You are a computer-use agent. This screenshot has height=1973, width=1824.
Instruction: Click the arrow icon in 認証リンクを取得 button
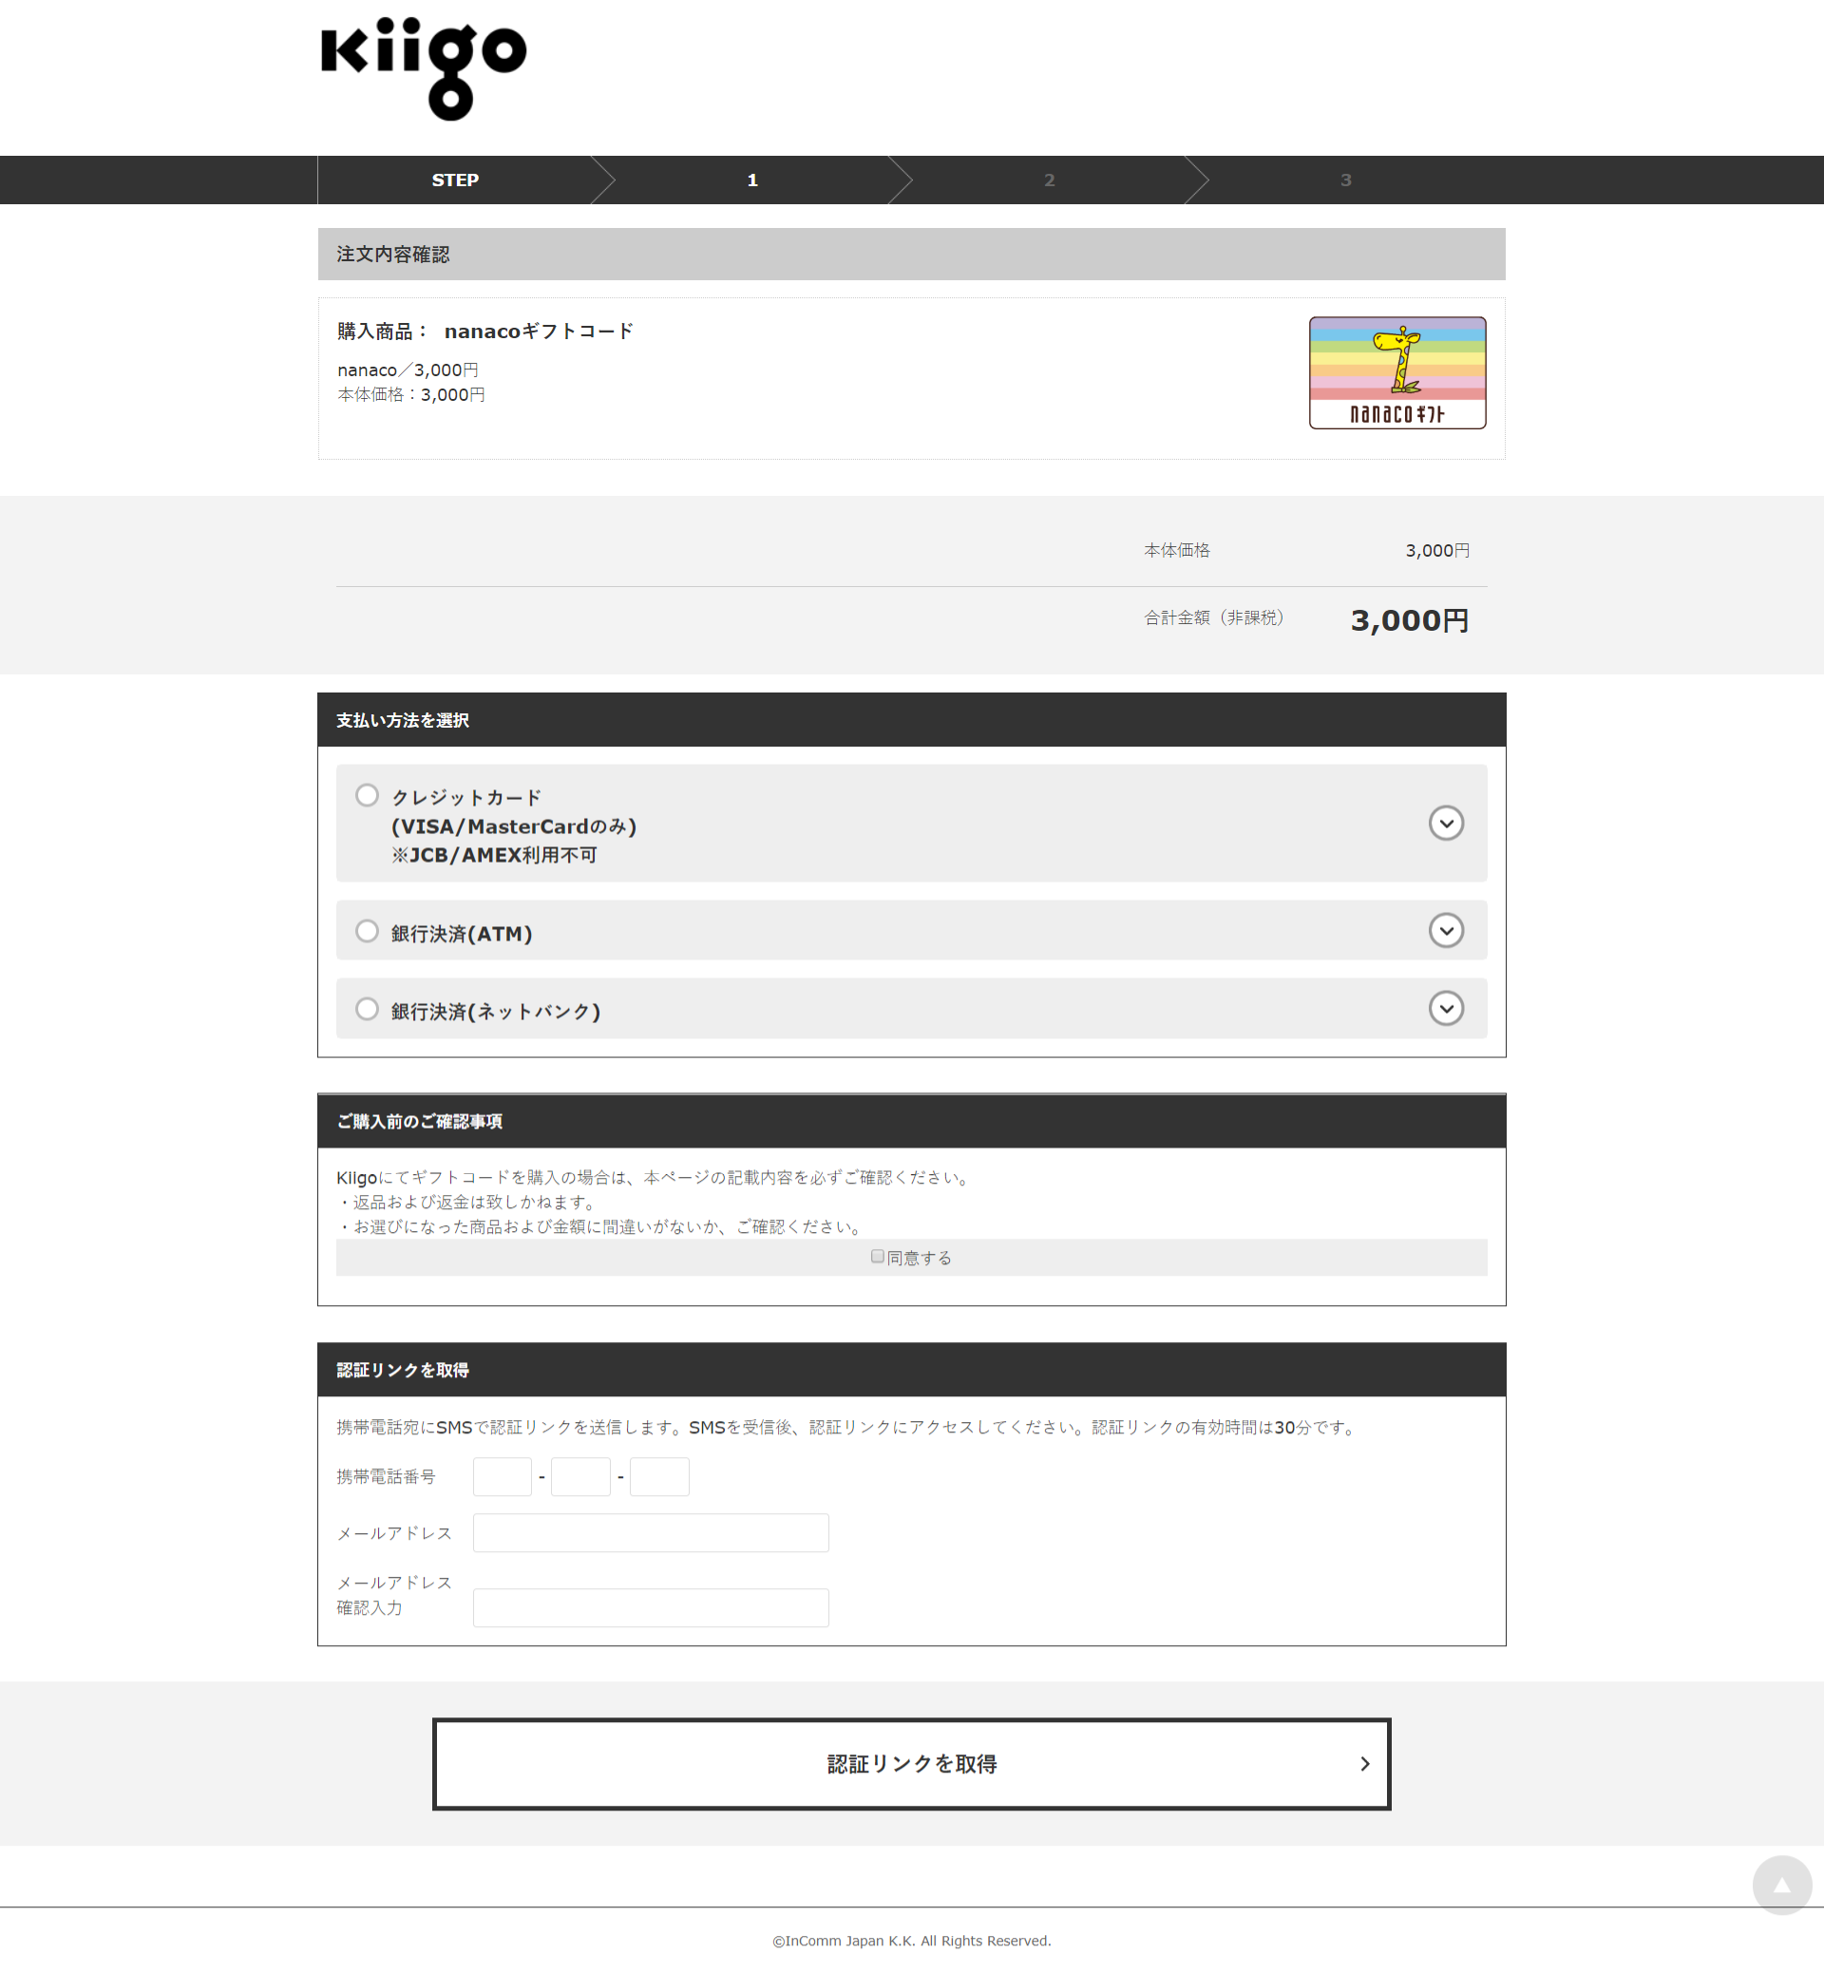coord(1365,1764)
